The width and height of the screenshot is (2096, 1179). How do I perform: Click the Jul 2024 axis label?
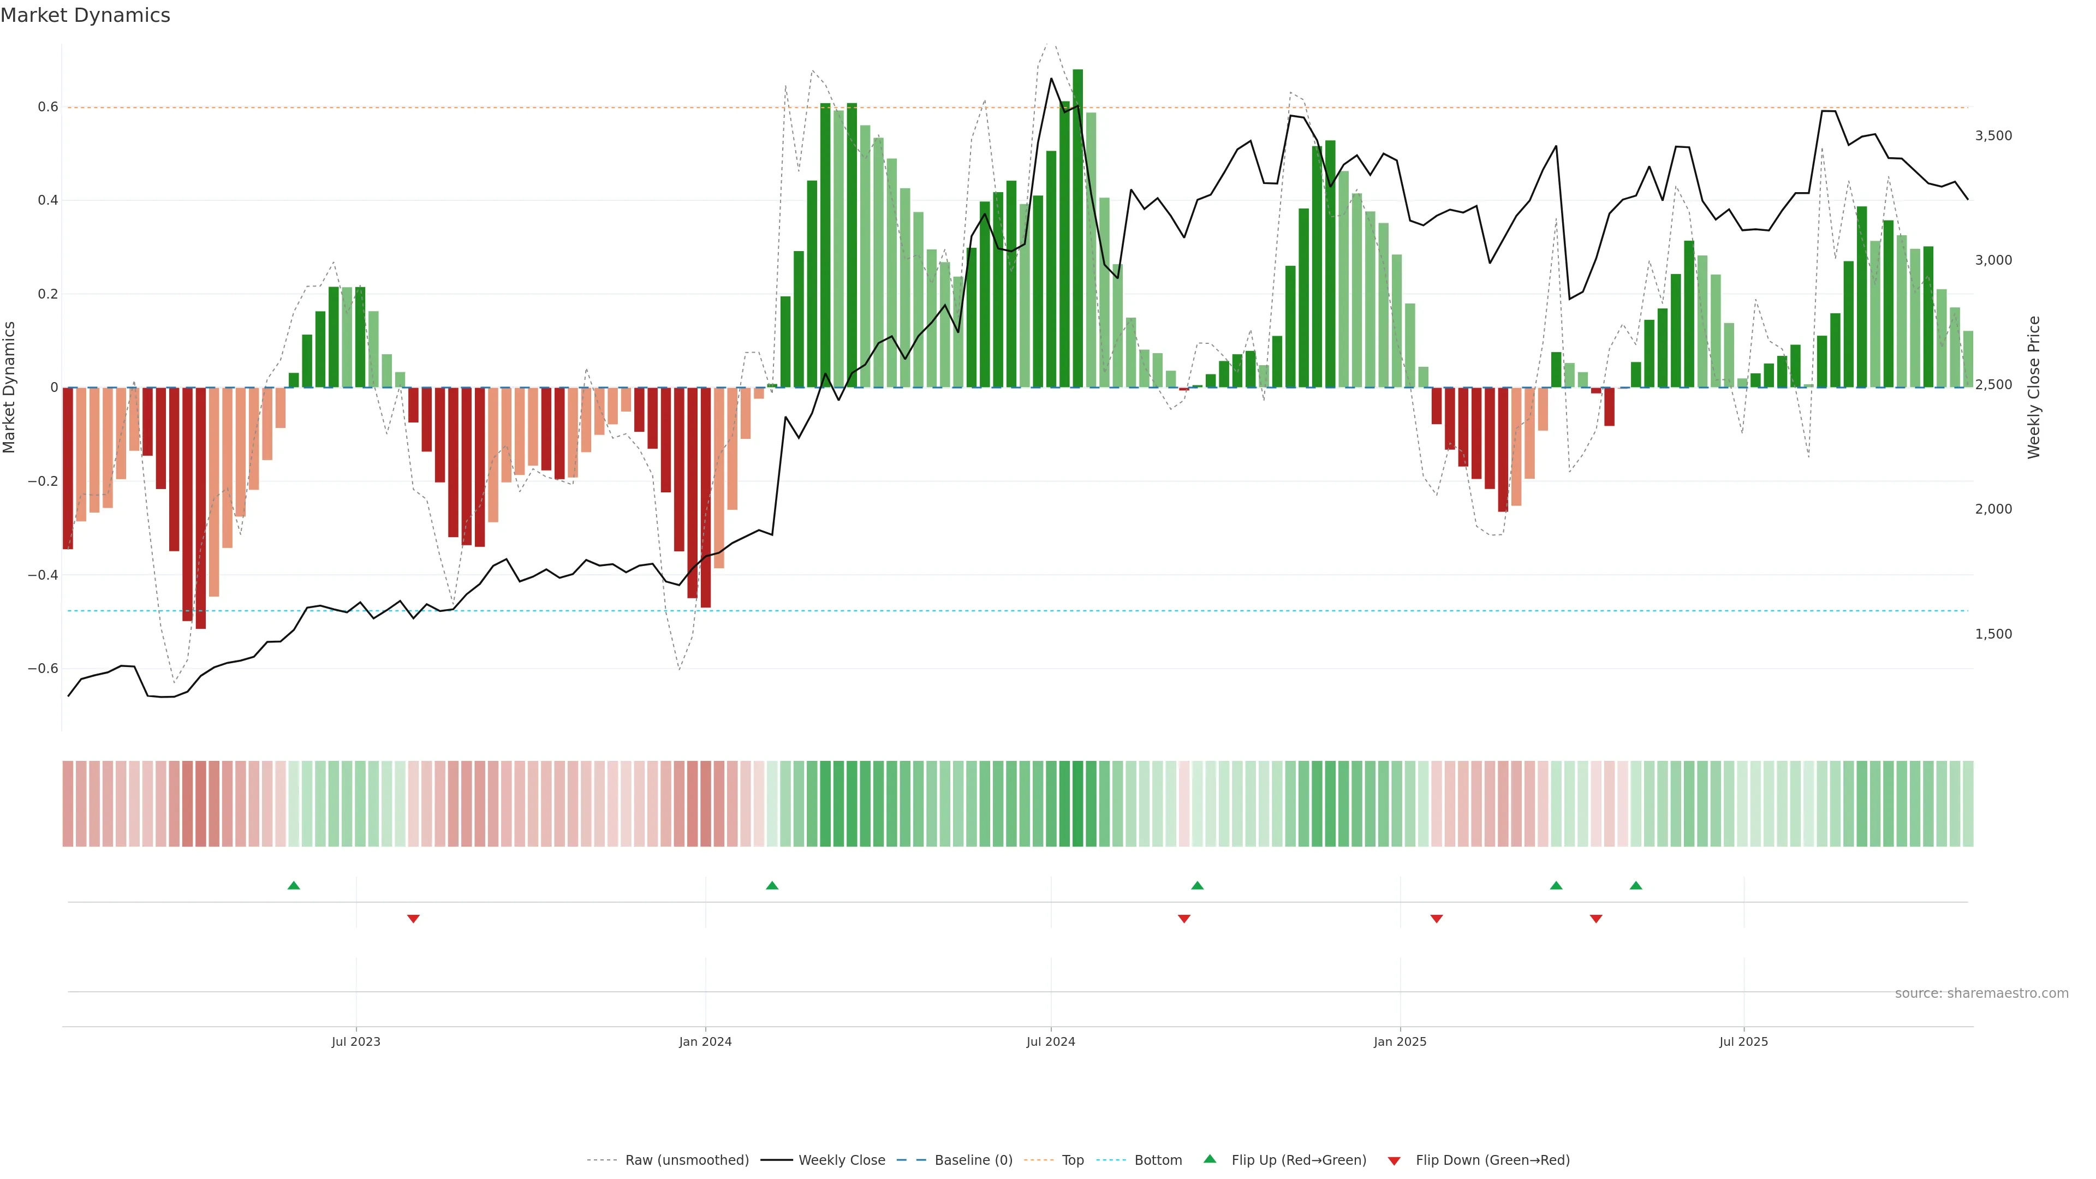point(1050,1041)
